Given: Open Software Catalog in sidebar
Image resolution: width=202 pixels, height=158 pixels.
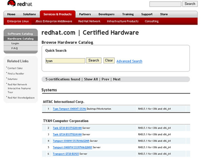Looking at the screenshot, I should pyautogui.click(x=20, y=34).
